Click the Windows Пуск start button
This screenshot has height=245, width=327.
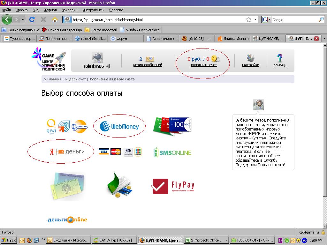[x=9, y=240]
